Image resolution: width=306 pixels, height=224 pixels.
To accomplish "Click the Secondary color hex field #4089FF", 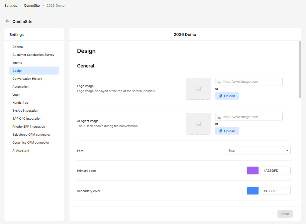I will [x=275, y=191].
